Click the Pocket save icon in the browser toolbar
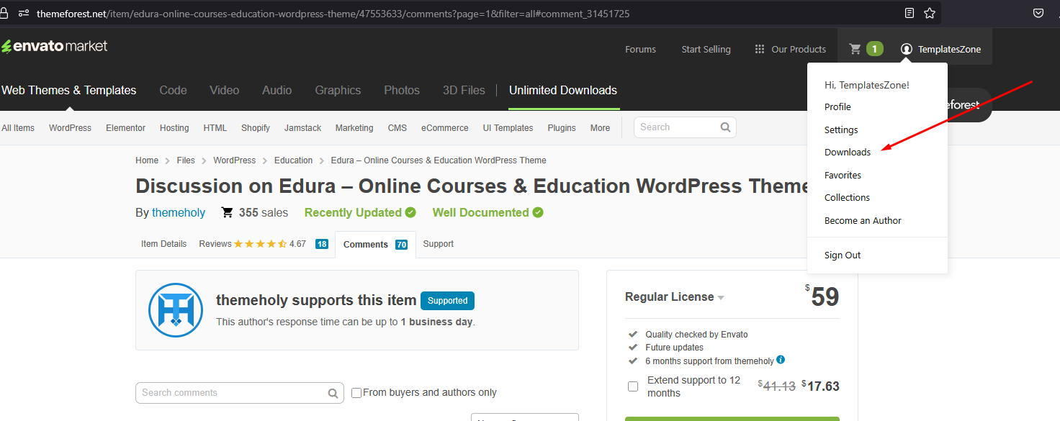 pos(1038,13)
